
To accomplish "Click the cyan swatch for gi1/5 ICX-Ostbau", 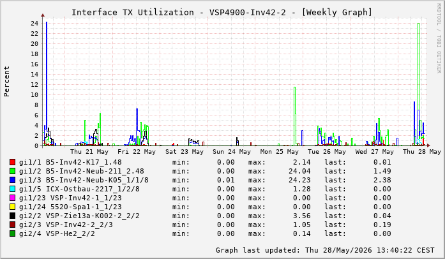I will [x=12, y=189].
